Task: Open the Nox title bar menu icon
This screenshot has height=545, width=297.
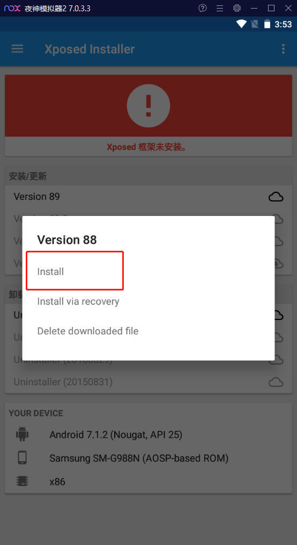Action: coord(220,8)
